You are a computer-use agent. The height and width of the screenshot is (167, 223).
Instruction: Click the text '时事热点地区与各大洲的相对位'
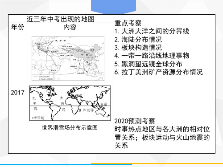coord(162,129)
